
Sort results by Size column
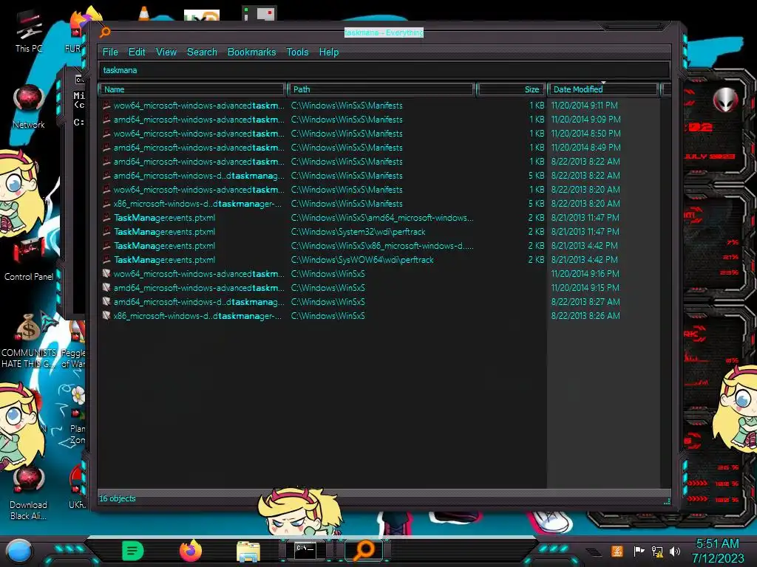(x=512, y=89)
